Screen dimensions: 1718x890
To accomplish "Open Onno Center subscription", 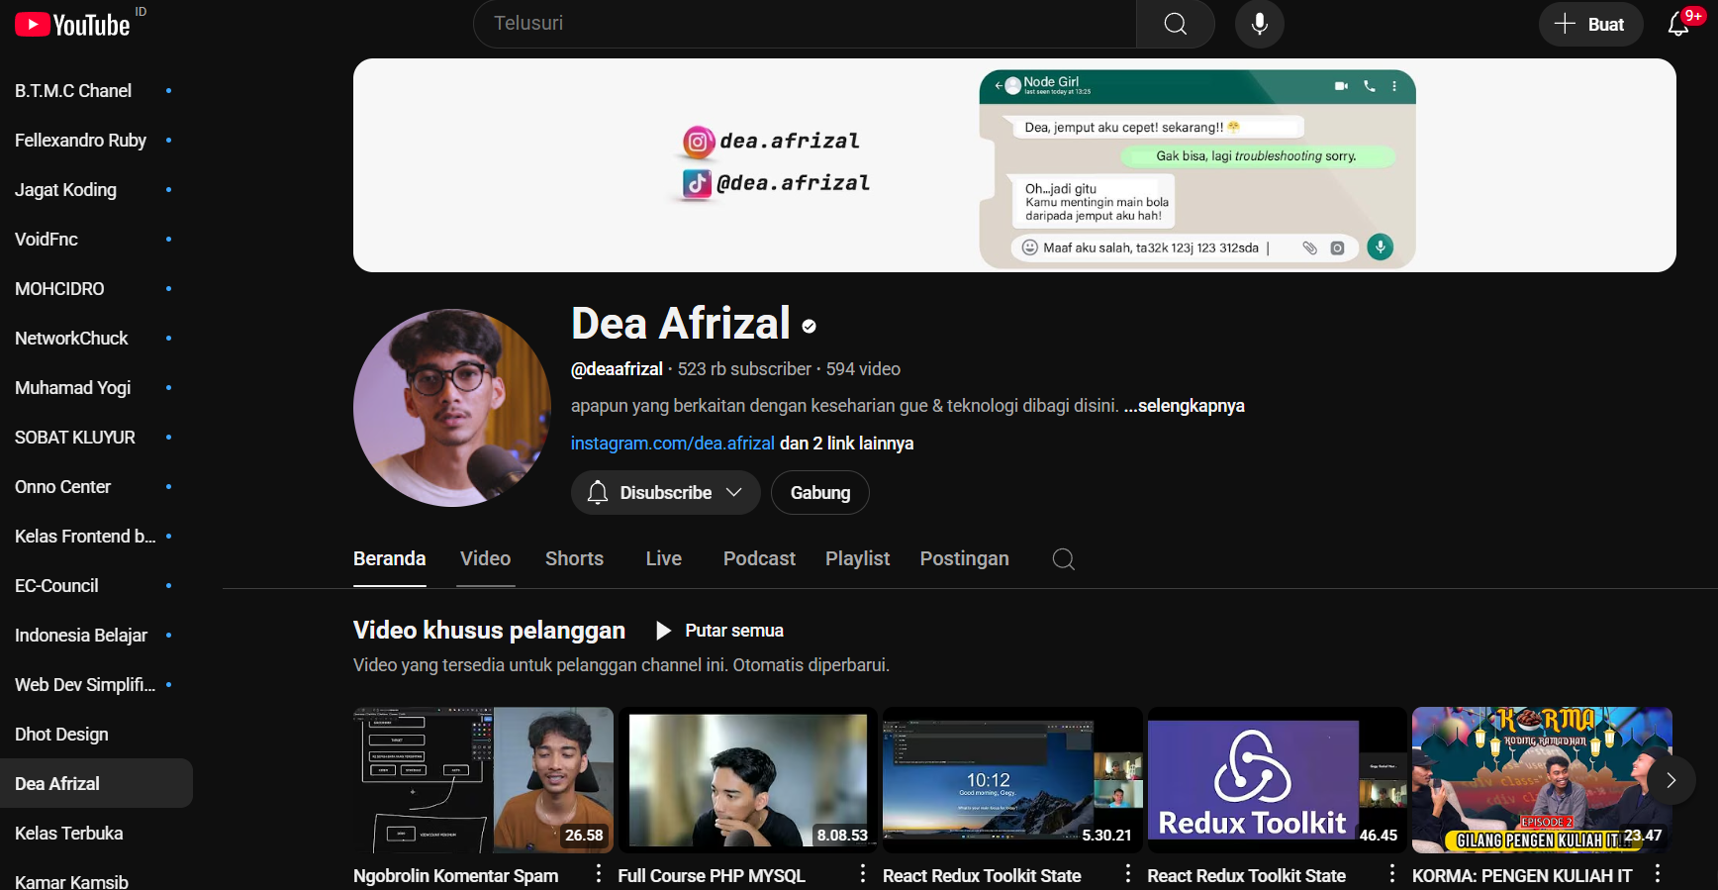I will [x=96, y=487].
